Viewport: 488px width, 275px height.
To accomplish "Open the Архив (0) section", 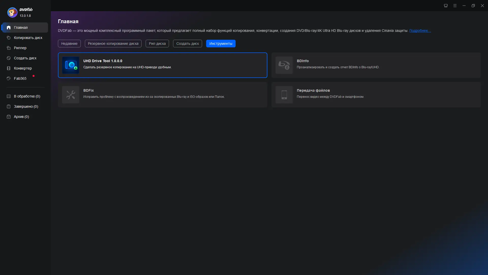I will [x=21, y=117].
